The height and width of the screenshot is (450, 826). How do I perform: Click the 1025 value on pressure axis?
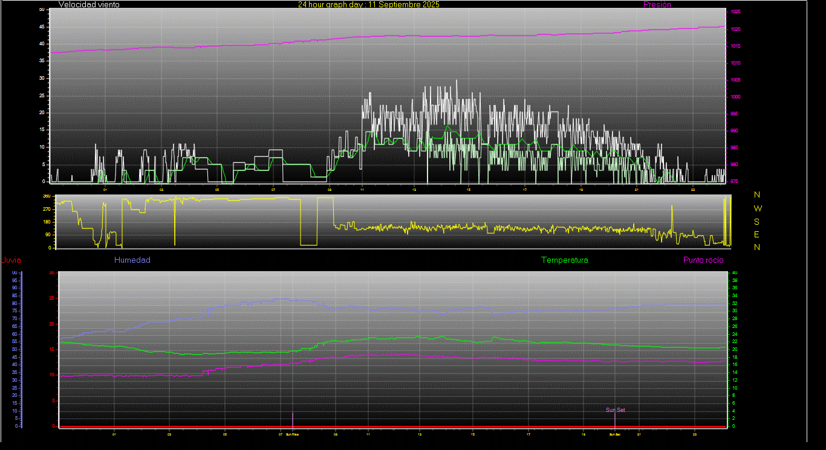point(735,12)
